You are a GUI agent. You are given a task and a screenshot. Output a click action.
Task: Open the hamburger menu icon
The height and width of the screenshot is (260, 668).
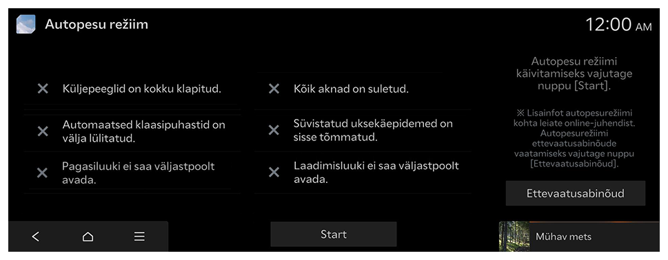click(139, 237)
